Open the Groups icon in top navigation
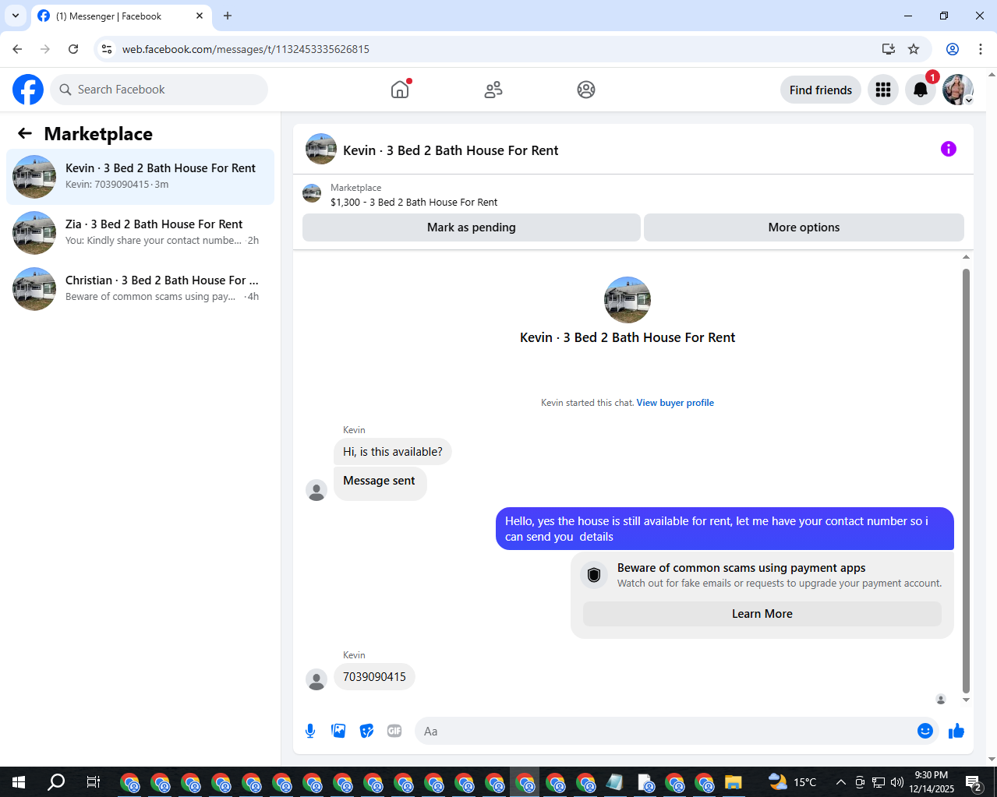The image size is (997, 797). (x=586, y=90)
